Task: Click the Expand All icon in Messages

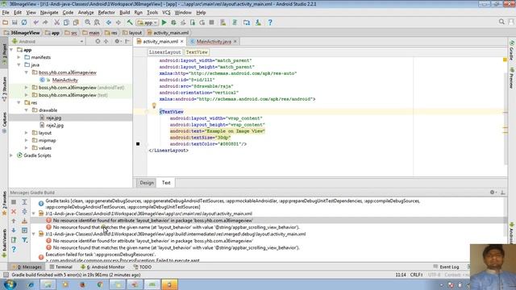Action: tap(24, 202)
